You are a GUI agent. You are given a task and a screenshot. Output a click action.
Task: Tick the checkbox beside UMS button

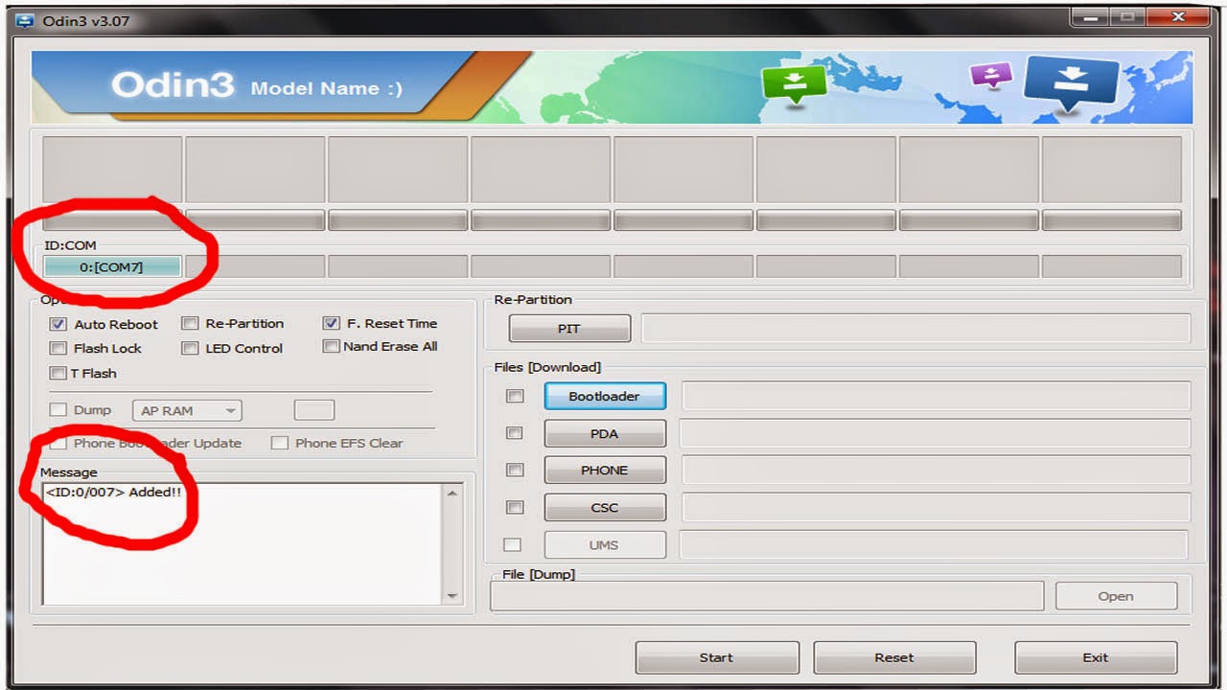[x=513, y=544]
